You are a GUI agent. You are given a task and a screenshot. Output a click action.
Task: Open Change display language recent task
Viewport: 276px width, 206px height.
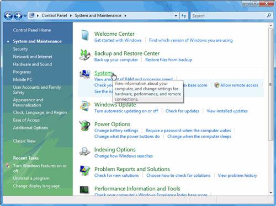[36, 186]
